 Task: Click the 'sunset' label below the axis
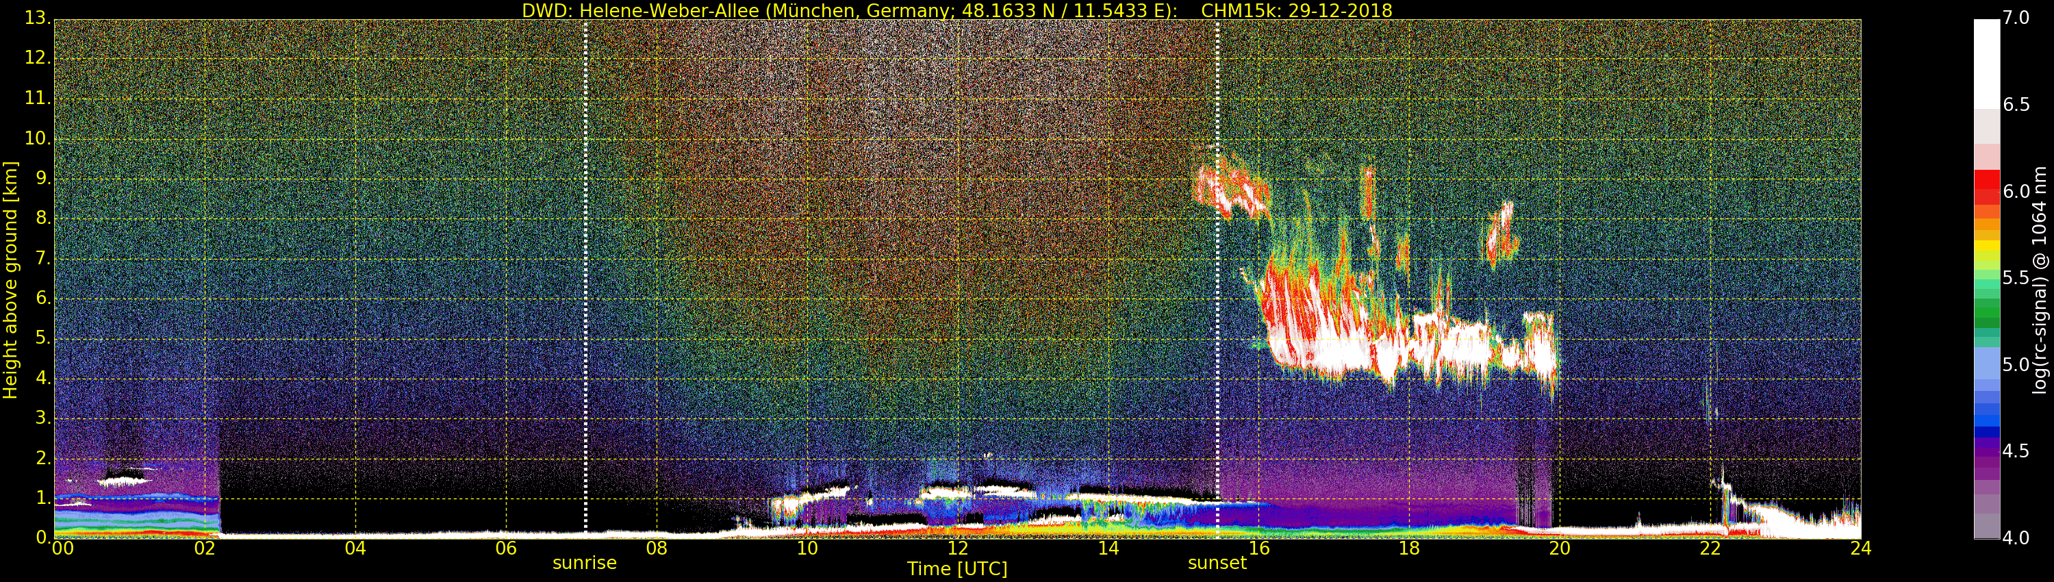click(1217, 563)
